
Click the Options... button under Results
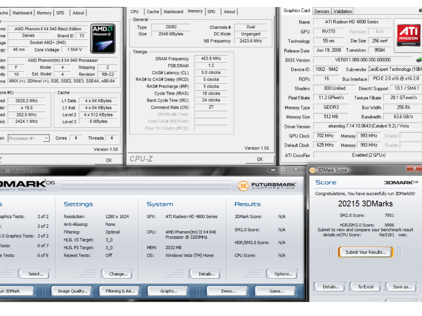pyautogui.click(x=282, y=274)
